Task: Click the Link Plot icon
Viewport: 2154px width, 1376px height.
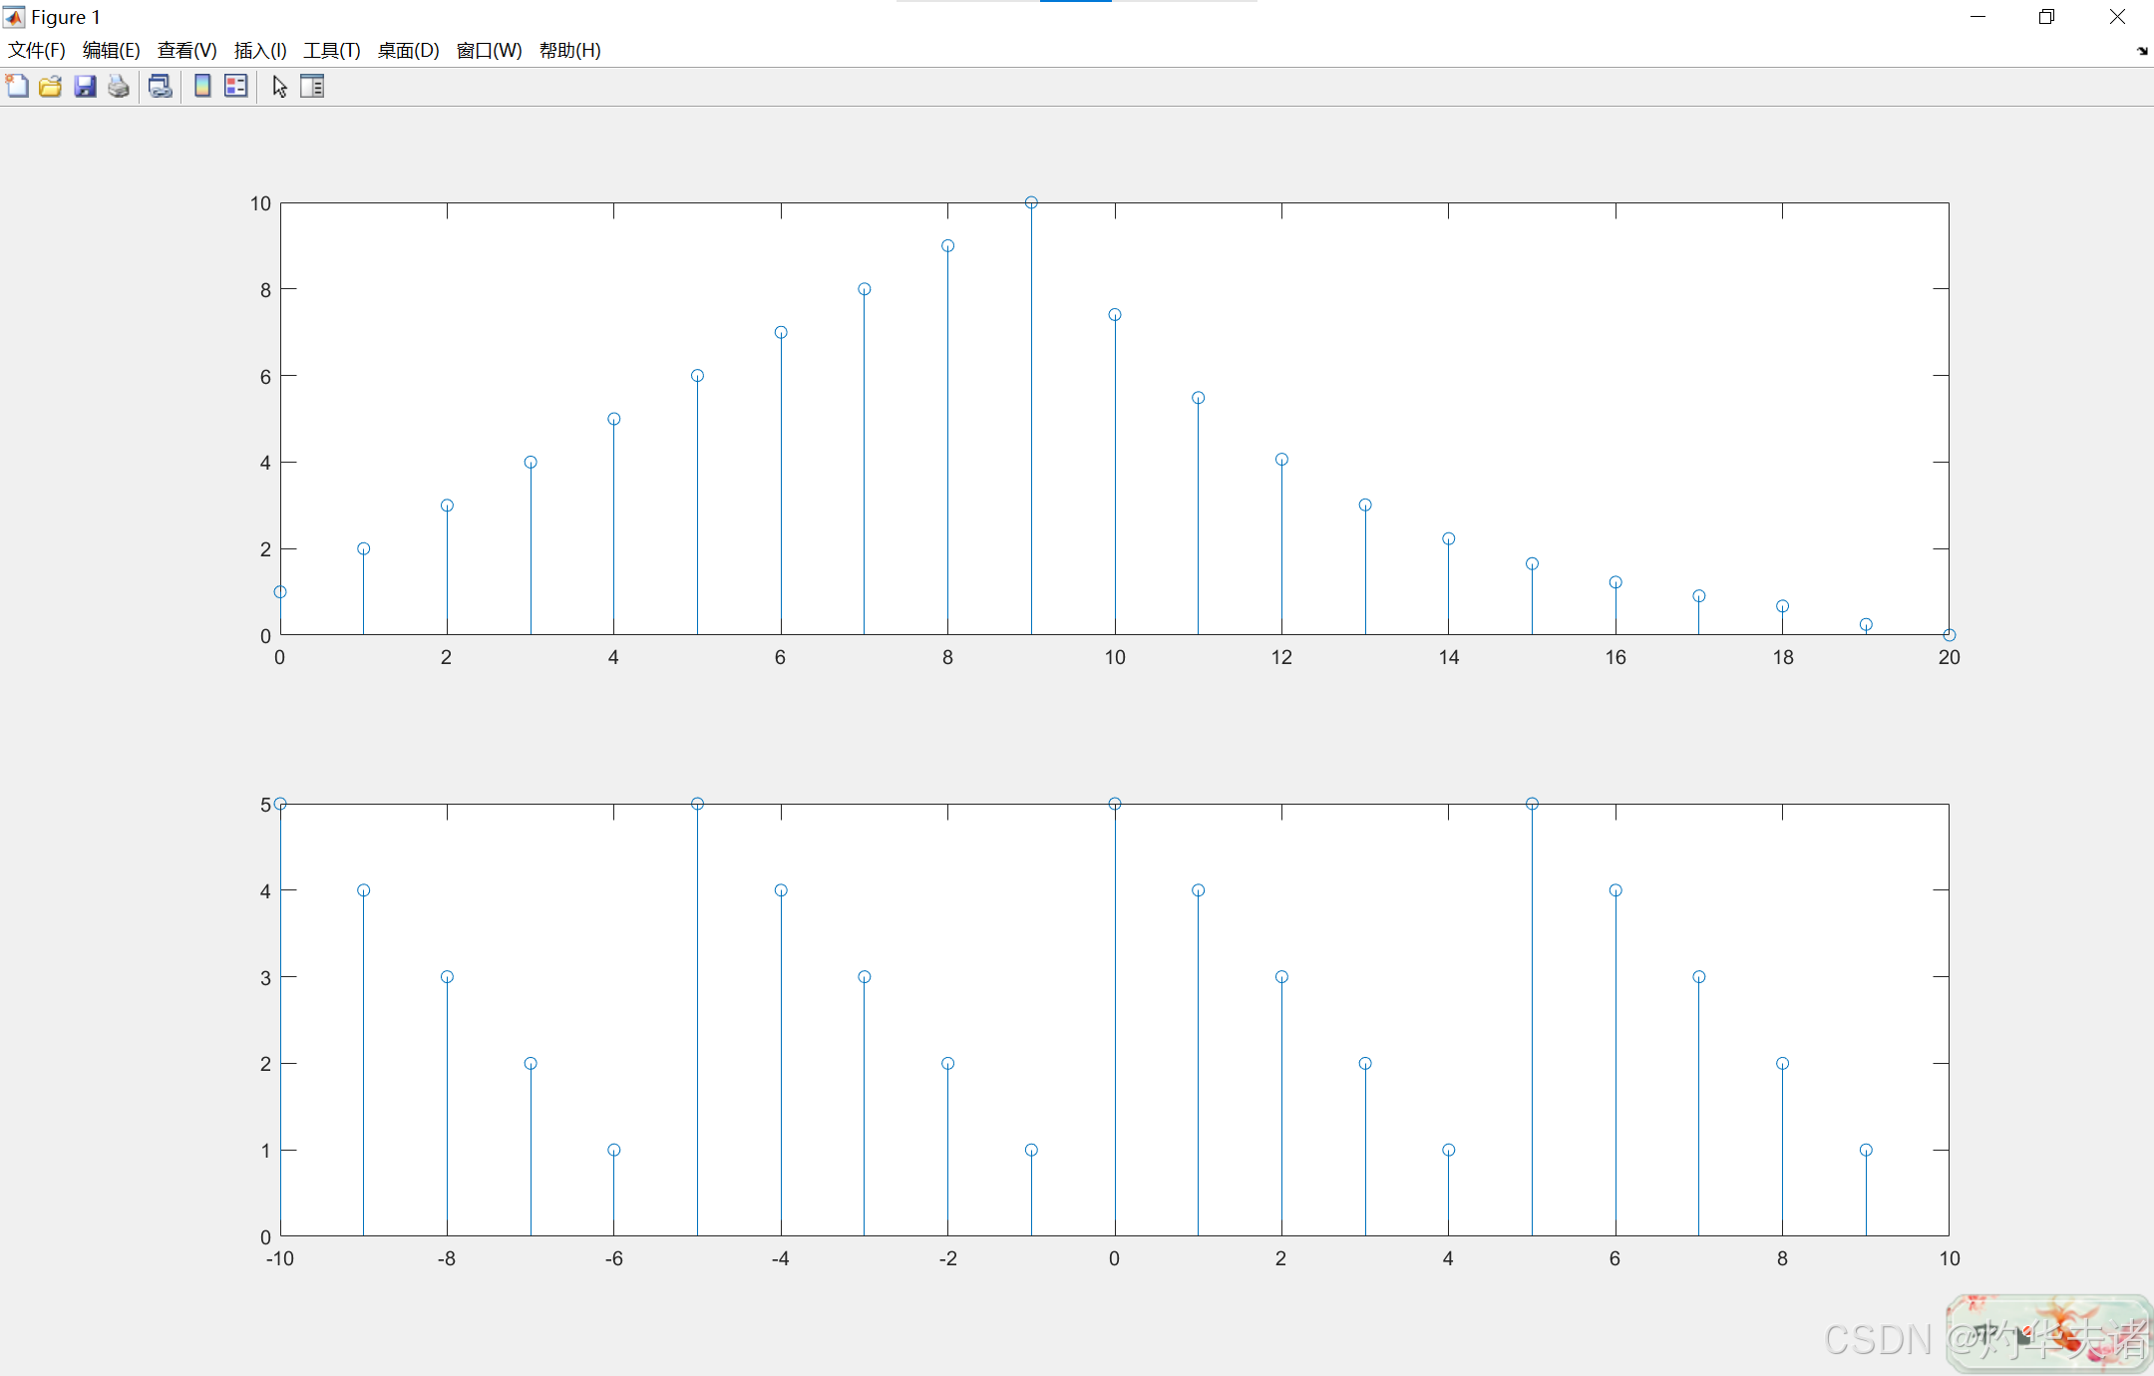Action: click(160, 87)
